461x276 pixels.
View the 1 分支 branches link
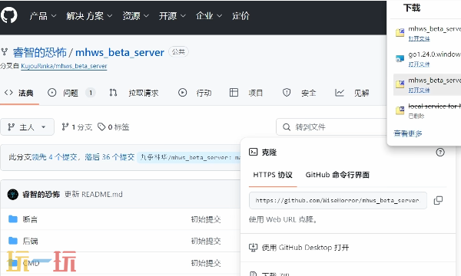click(77, 127)
